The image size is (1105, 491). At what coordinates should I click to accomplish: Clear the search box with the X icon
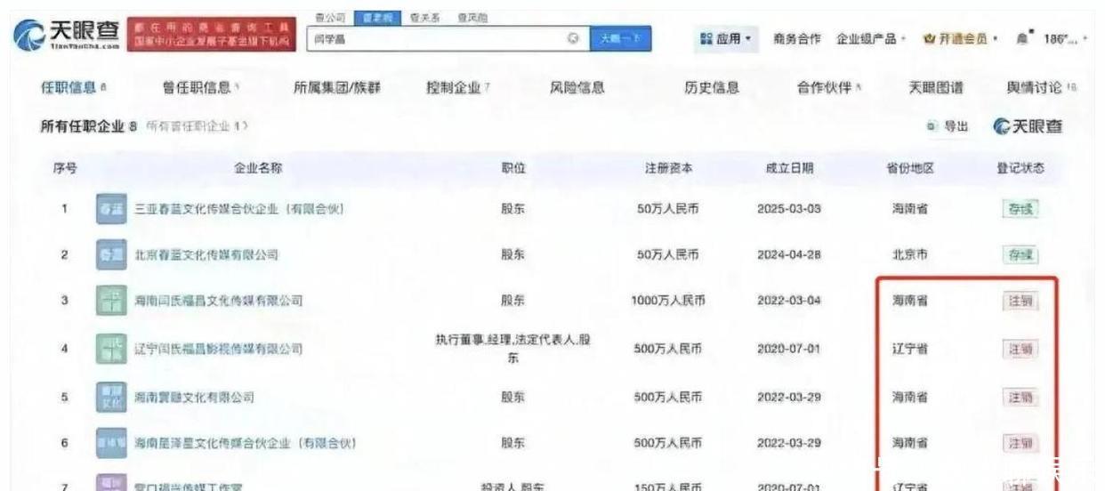[573, 38]
